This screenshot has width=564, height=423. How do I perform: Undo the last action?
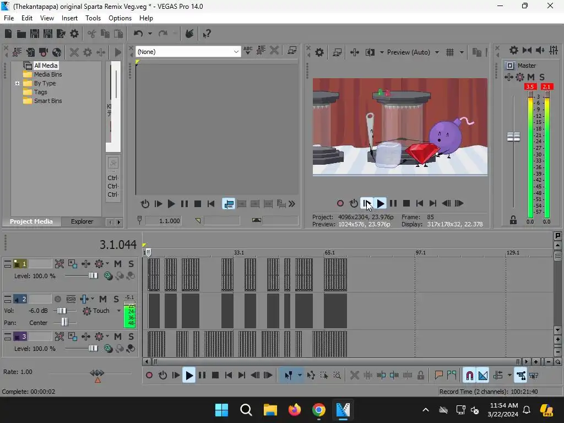138,34
